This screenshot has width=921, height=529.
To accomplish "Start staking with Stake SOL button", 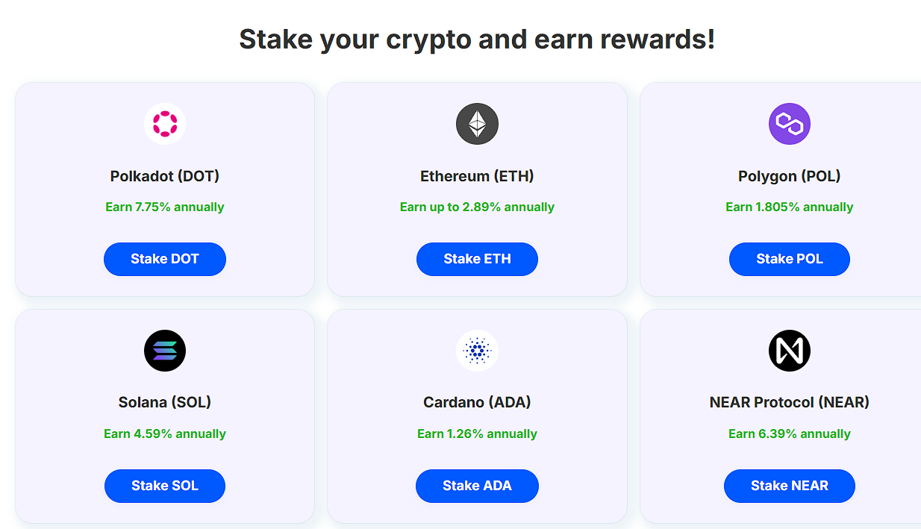I will tap(165, 486).
